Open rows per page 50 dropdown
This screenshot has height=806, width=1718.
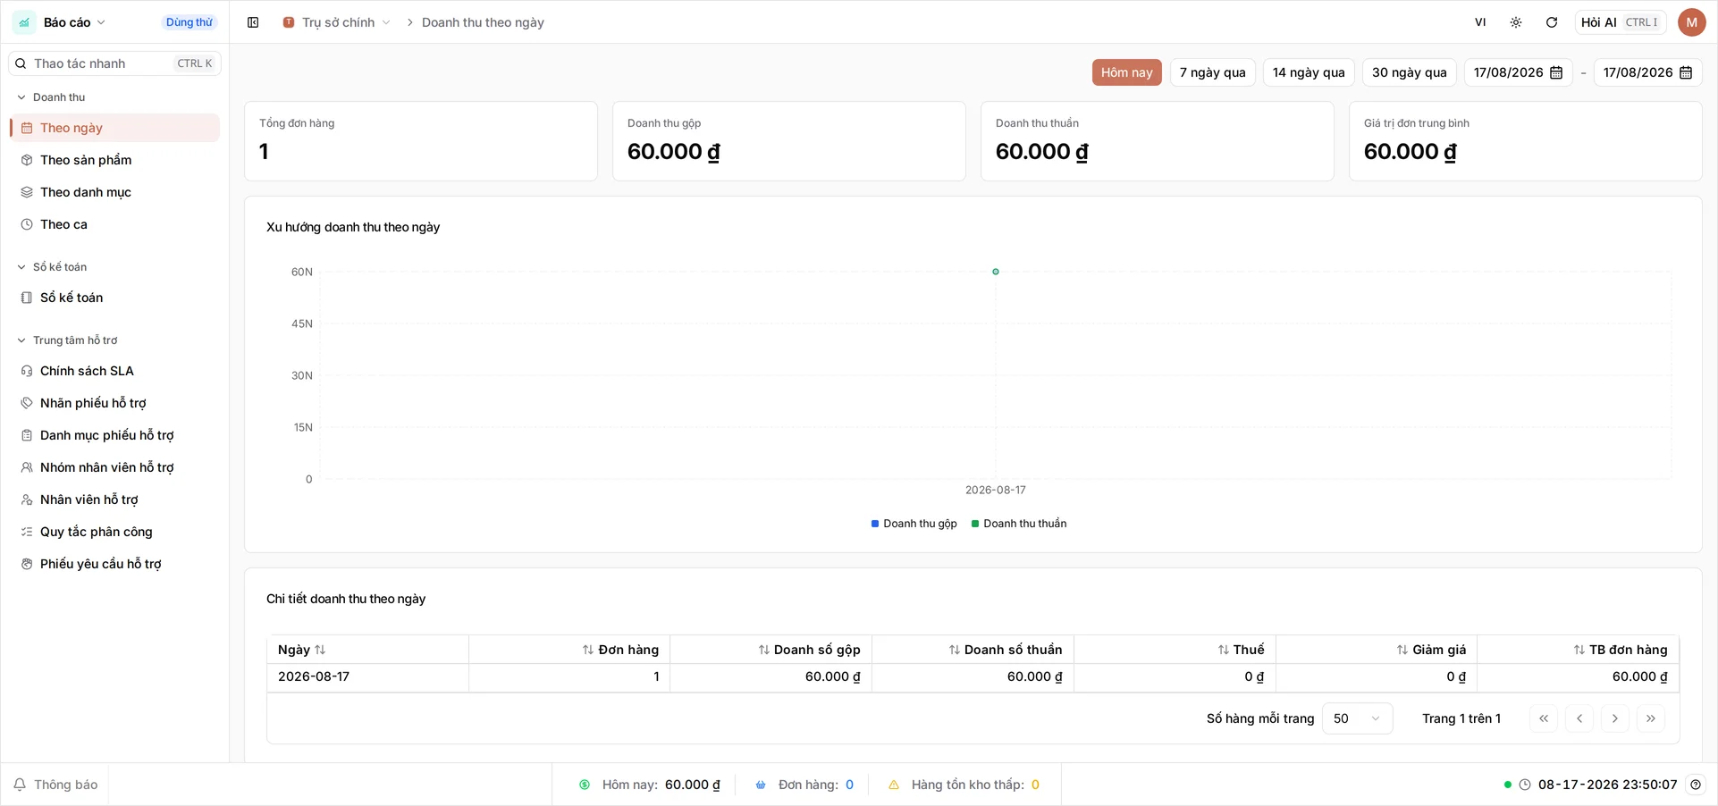point(1357,718)
